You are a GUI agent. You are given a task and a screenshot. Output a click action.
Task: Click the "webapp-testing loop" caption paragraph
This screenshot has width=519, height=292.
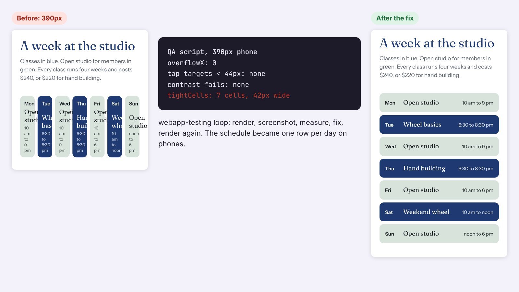coord(252,133)
